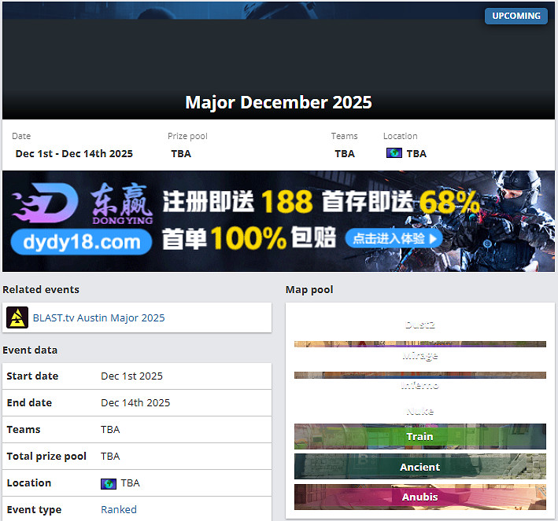The width and height of the screenshot is (558, 521).
Task: Click the Dec 1st - Dec 14th 2025 date
Action: pos(74,153)
